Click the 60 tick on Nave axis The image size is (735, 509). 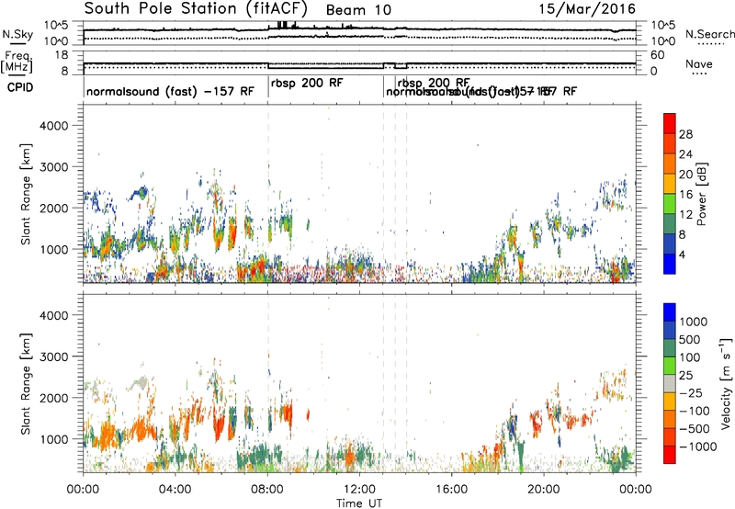click(658, 55)
